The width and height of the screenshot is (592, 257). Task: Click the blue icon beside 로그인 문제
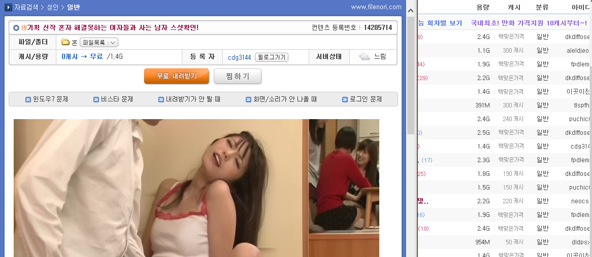[345, 99]
